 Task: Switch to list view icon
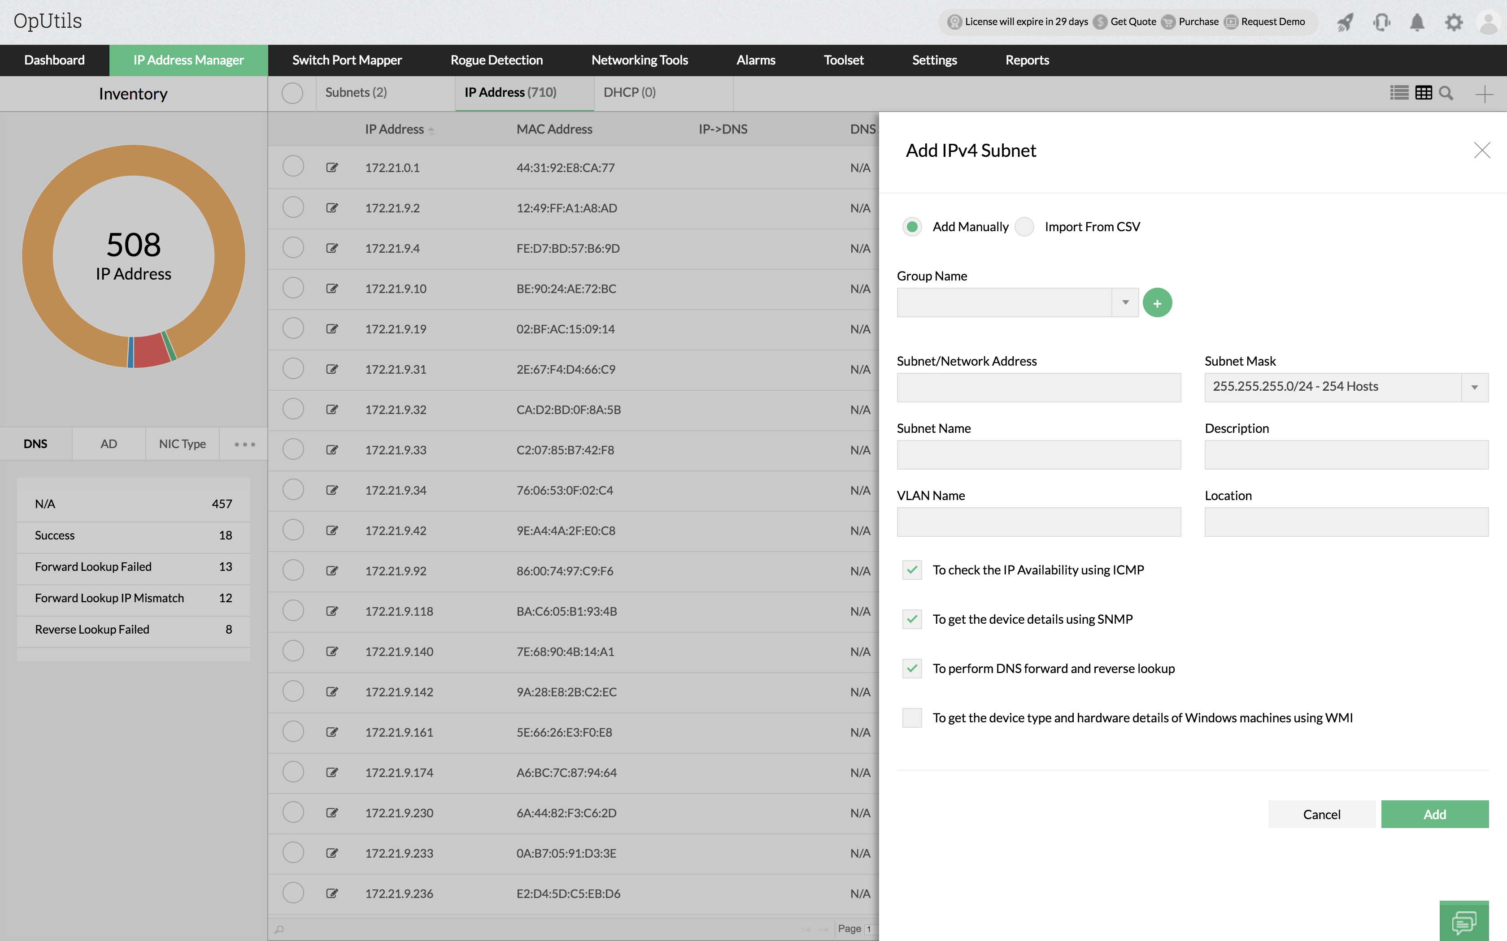pyautogui.click(x=1398, y=93)
